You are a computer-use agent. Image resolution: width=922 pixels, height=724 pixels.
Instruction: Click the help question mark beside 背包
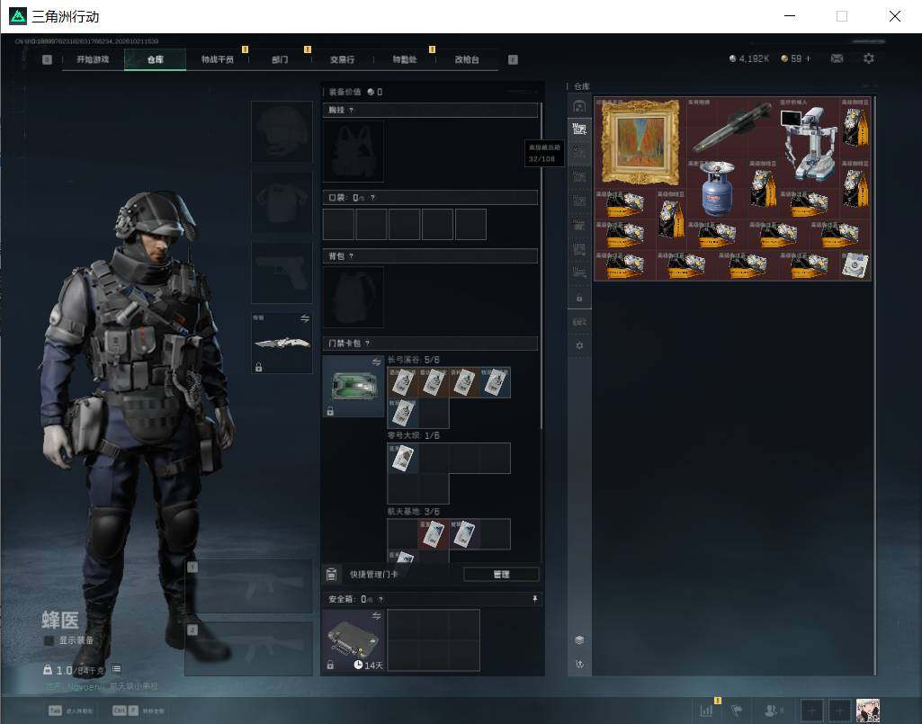351,255
